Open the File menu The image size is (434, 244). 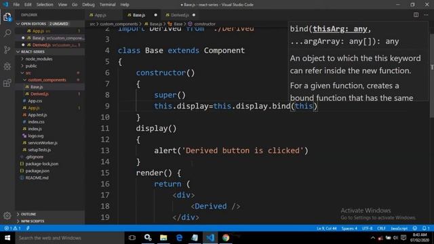(16, 5)
